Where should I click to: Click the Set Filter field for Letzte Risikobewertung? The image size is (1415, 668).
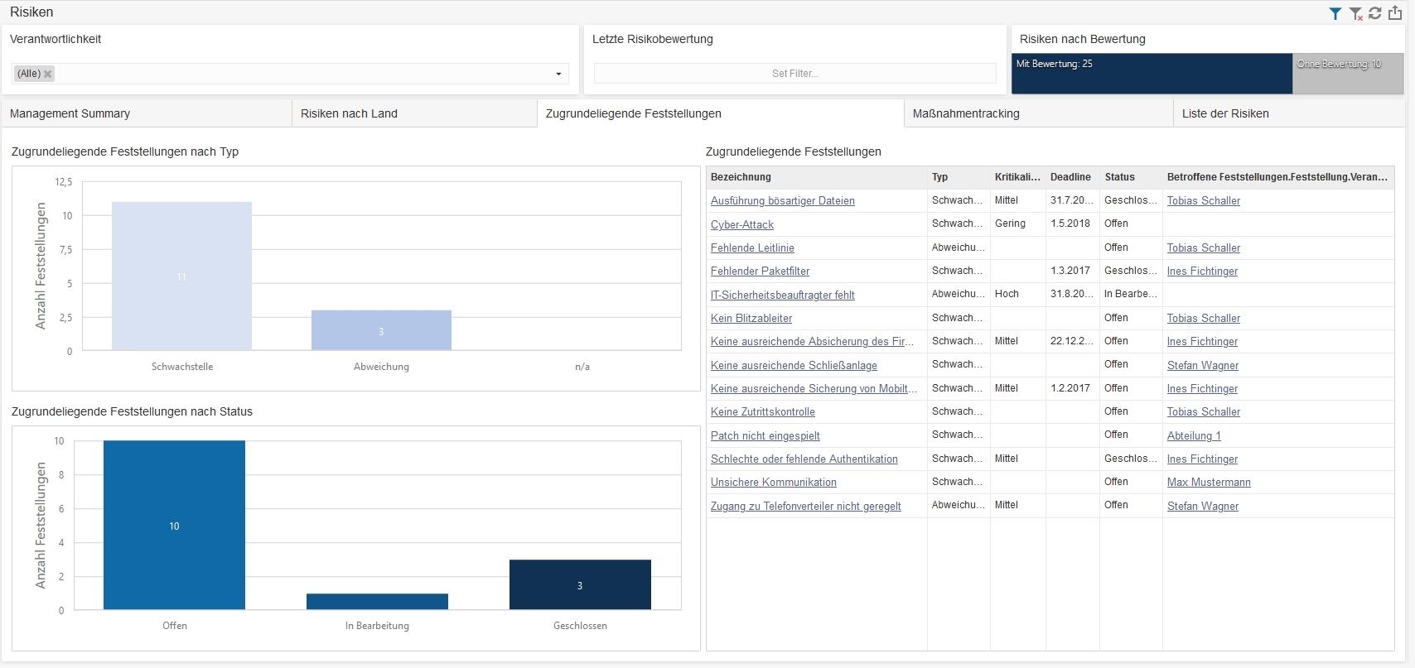(794, 74)
